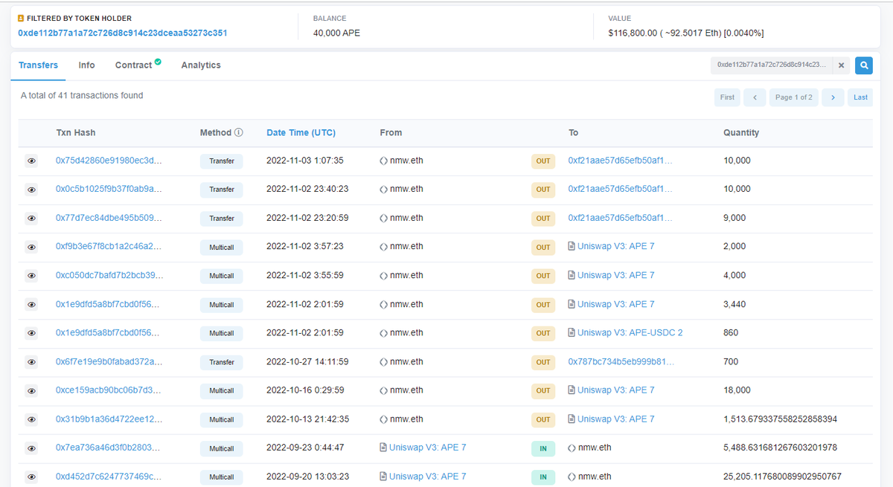Switch to the Transfers tab
The height and width of the screenshot is (487, 893).
click(38, 65)
